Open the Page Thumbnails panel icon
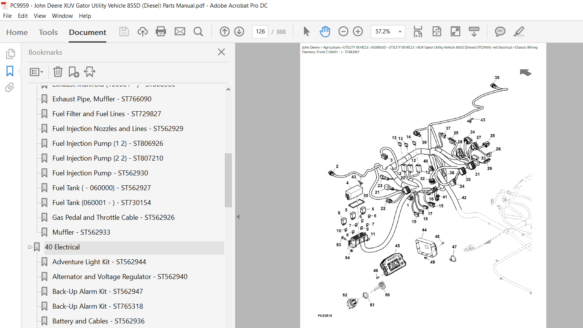Screen dimensions: 583x328 10,54
